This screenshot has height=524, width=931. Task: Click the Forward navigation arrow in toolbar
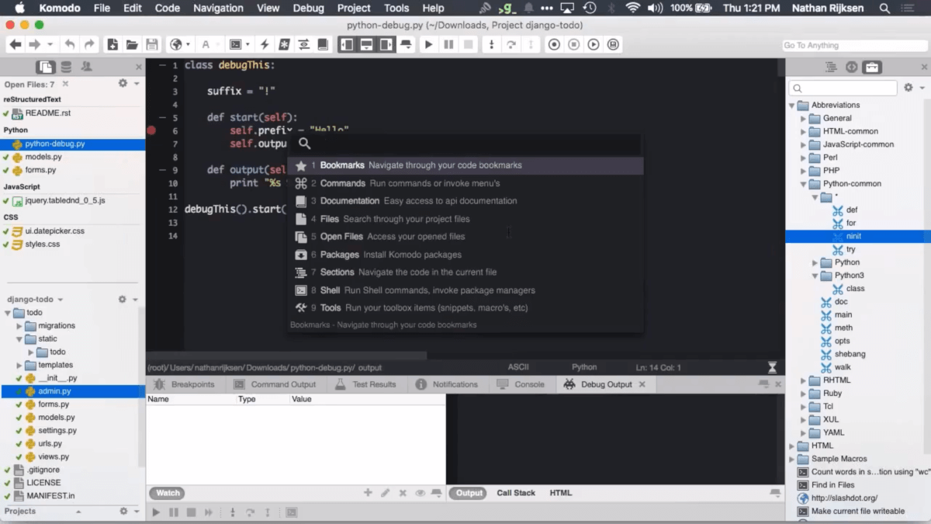35,45
